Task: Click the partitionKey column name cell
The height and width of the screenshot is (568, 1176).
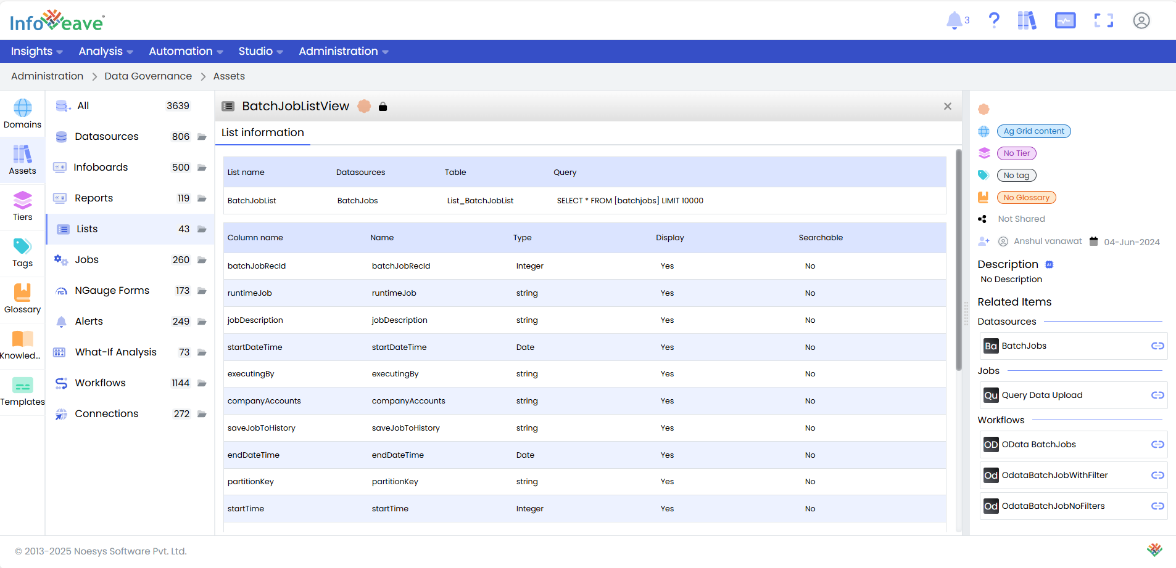Action: (251, 482)
